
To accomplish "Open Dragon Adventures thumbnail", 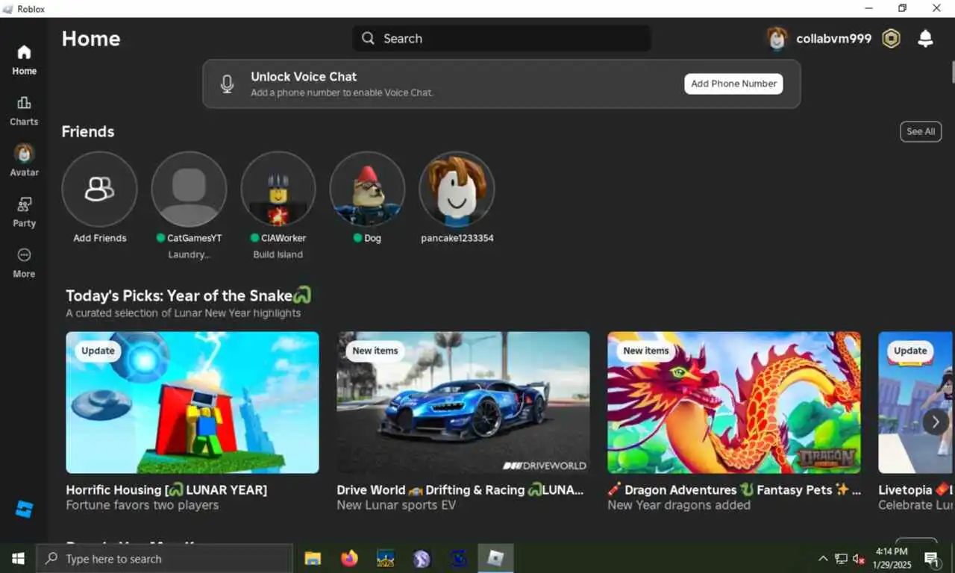I will (734, 402).
